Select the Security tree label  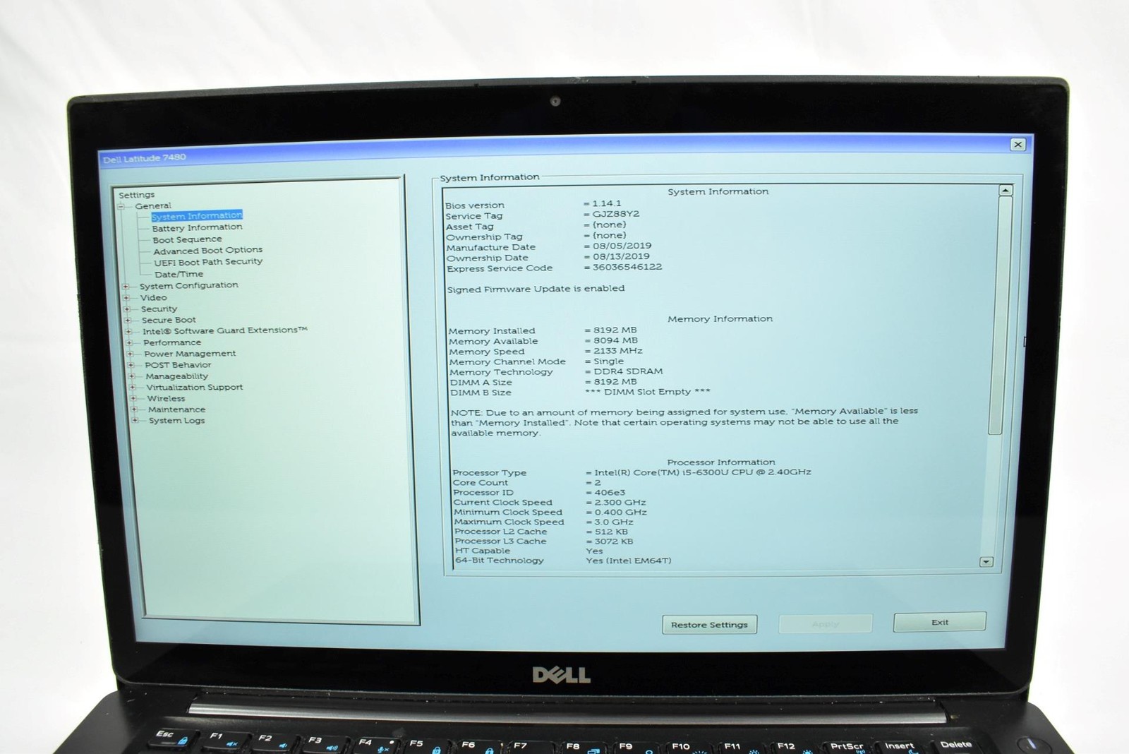coord(159,309)
